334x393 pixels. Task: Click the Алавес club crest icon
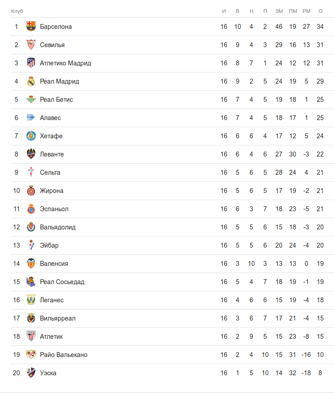coord(31,118)
